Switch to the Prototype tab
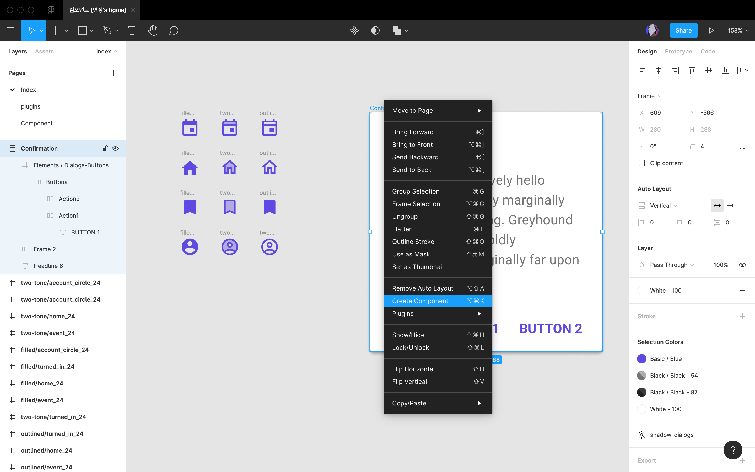This screenshot has height=472, width=755. (x=678, y=51)
